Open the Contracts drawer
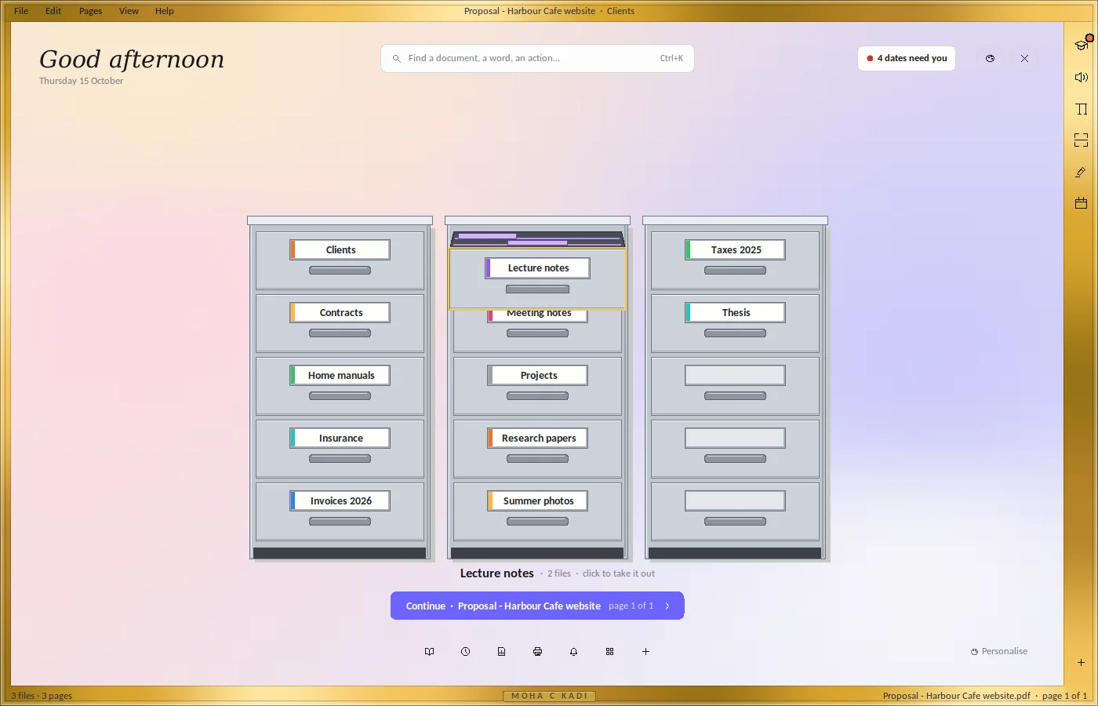 [340, 323]
